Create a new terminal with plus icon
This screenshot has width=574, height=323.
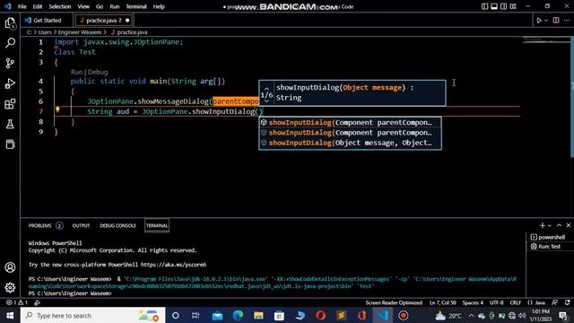[x=542, y=225]
